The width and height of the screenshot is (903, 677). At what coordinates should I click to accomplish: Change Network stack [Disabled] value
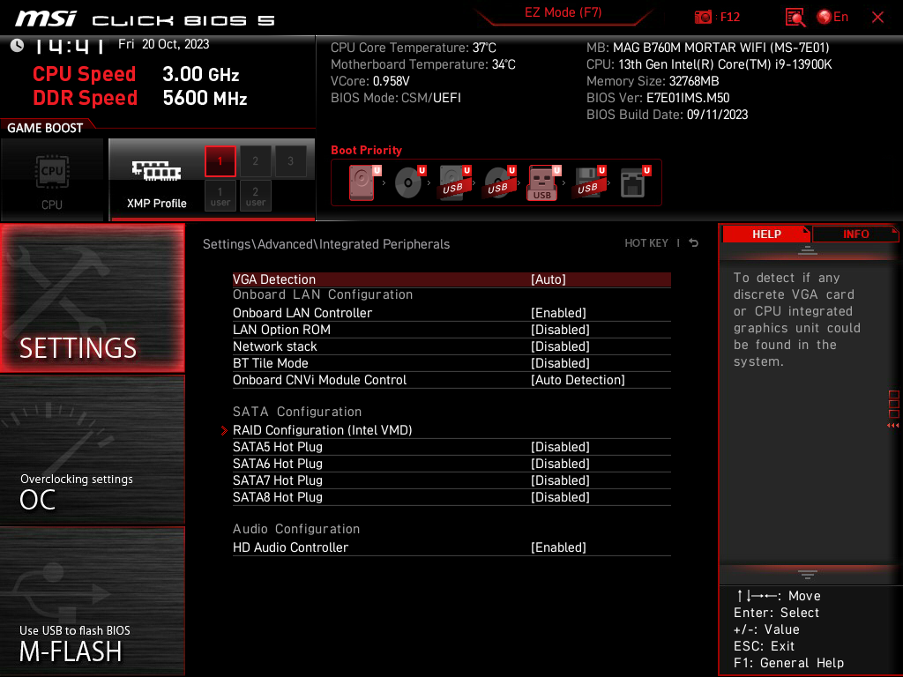coord(560,346)
